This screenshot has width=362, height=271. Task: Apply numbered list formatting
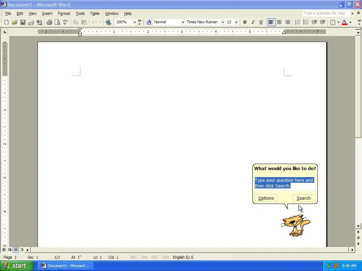tap(298, 22)
